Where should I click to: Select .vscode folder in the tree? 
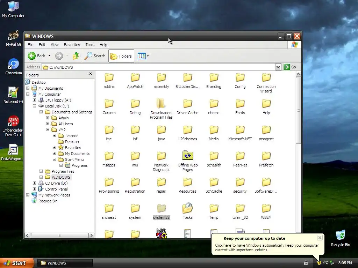(71, 136)
